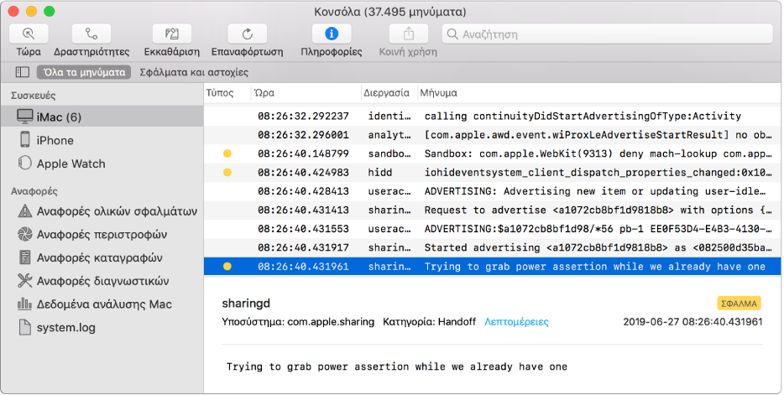Select the Όλα τα μηνύματα filter tab
Screen dimensions: 784x395
pyautogui.click(x=84, y=72)
